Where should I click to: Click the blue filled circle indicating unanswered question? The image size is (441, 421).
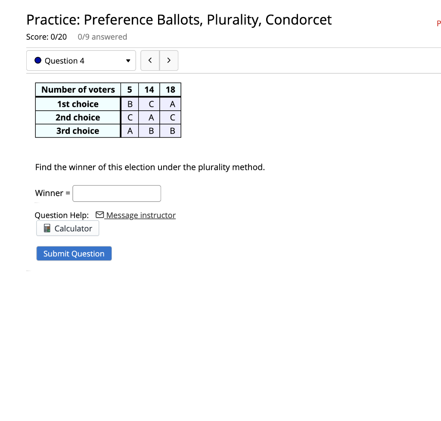click(x=38, y=60)
